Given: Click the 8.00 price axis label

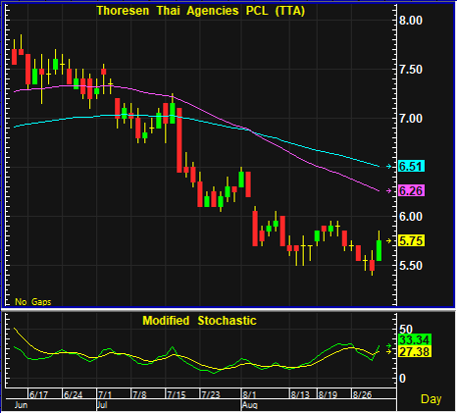Looking at the screenshot, I should point(411,21).
